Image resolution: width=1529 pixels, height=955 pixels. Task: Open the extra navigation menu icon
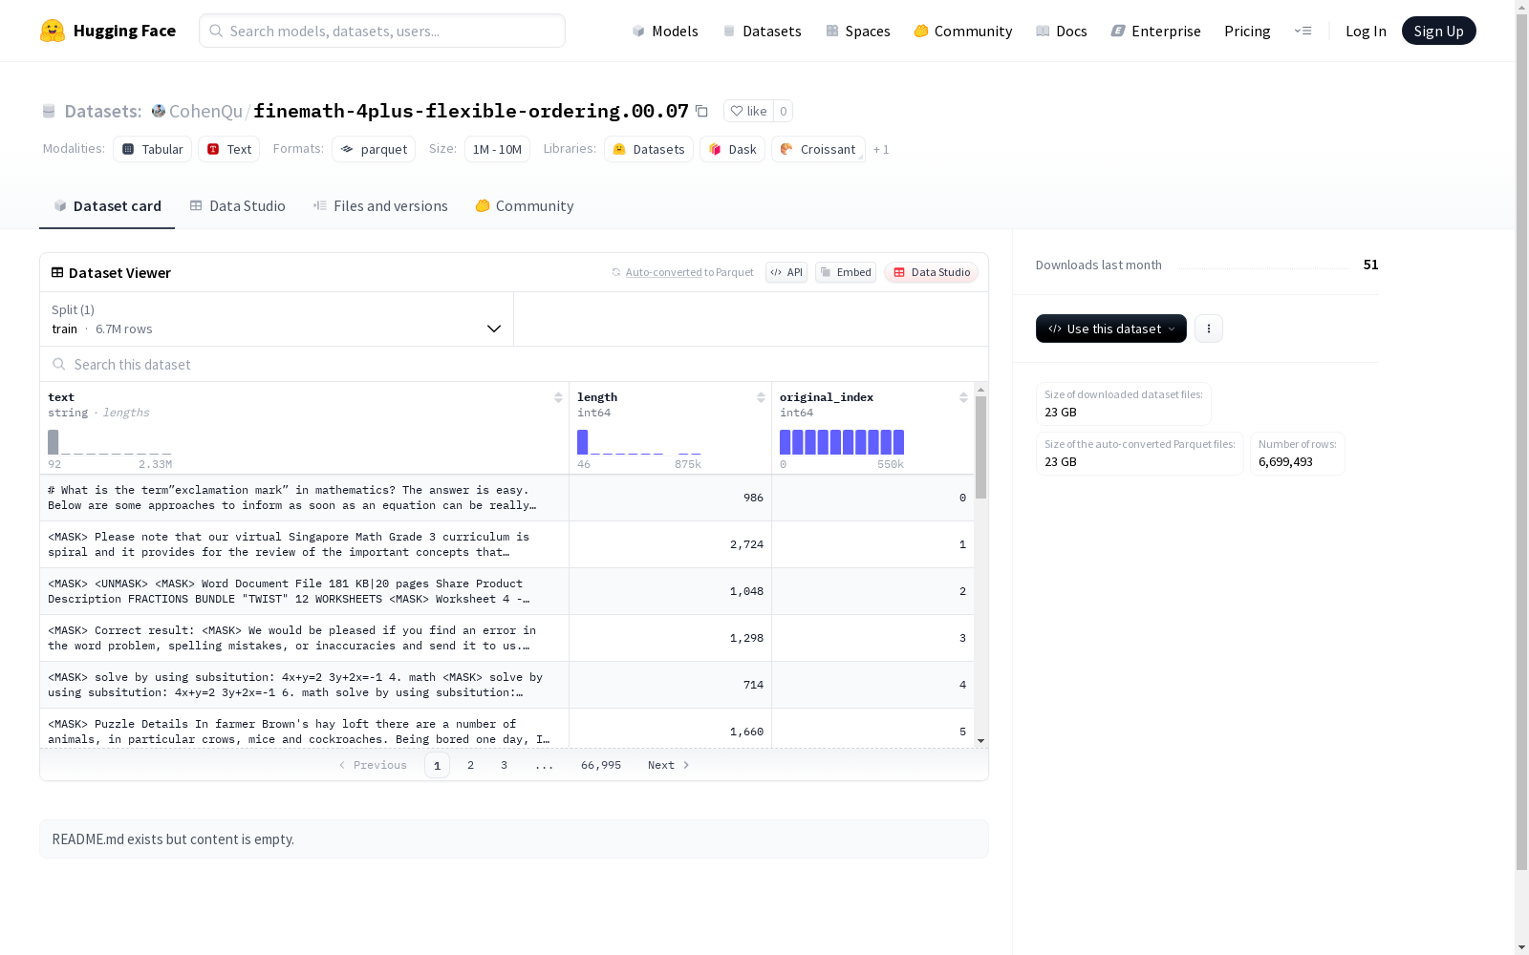pyautogui.click(x=1303, y=31)
